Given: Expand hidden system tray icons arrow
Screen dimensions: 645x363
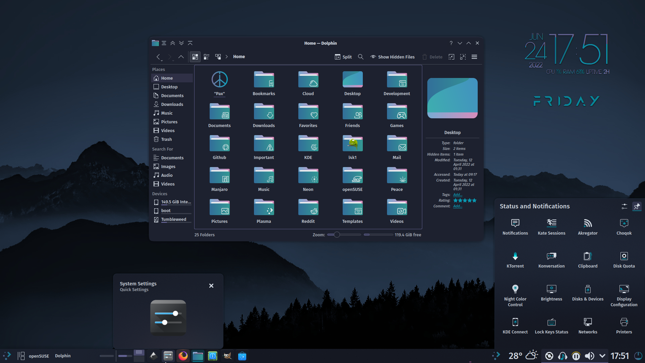Looking at the screenshot, I should tap(602, 356).
